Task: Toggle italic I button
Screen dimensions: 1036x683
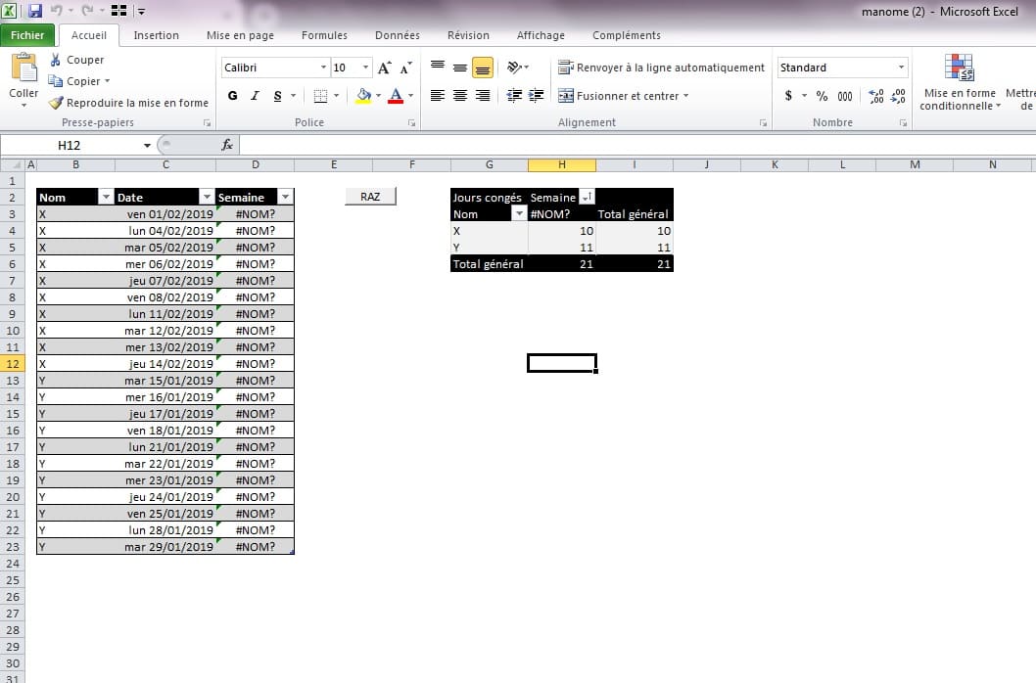Action: 255,96
